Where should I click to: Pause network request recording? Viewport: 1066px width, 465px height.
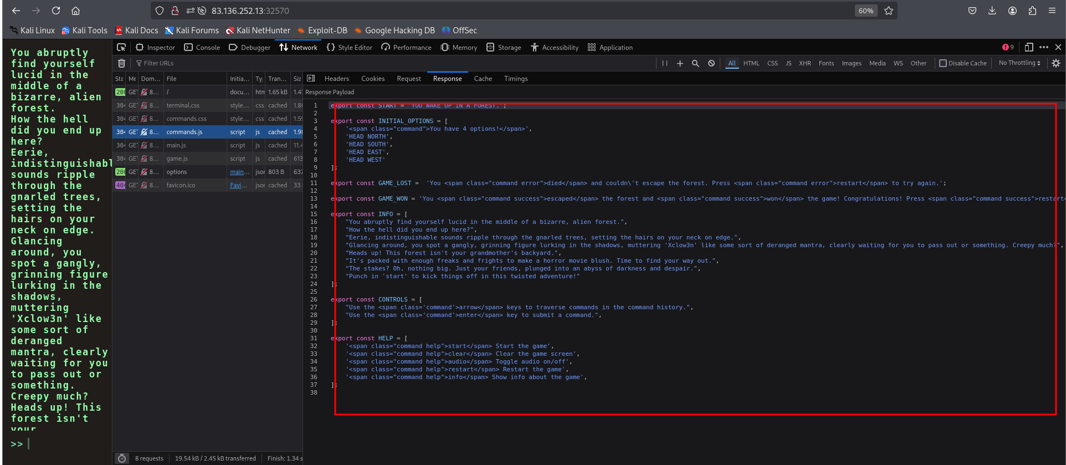(664, 63)
